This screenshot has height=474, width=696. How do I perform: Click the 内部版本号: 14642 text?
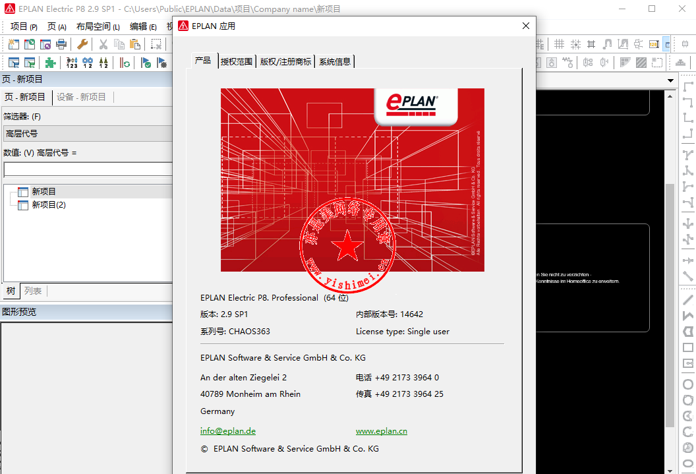(x=390, y=314)
